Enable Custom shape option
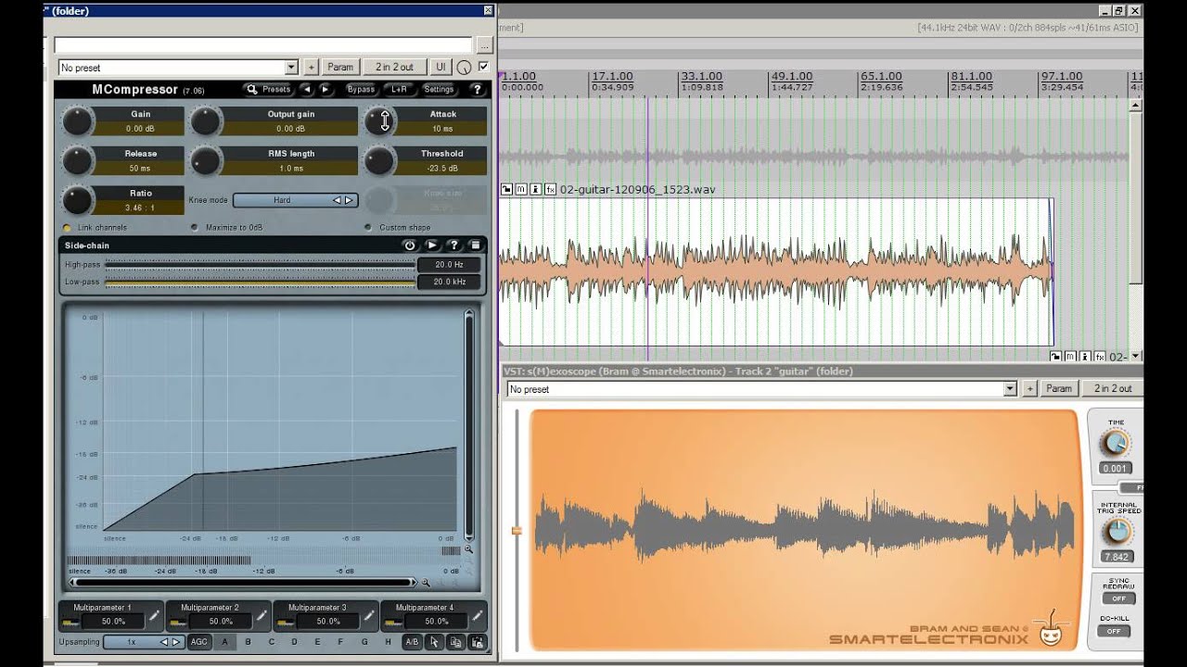The image size is (1187, 667). [398, 227]
